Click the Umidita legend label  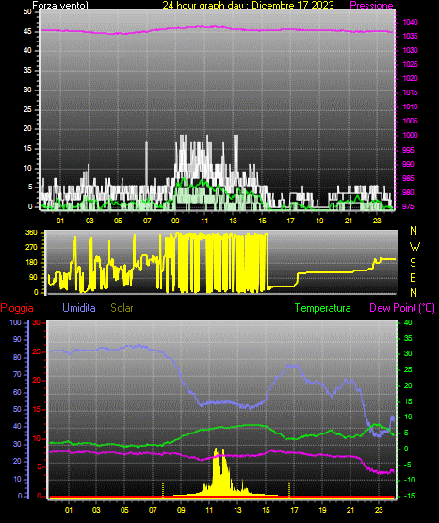pos(79,308)
